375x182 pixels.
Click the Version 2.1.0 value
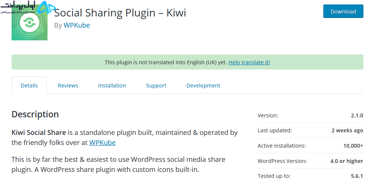pos(357,115)
